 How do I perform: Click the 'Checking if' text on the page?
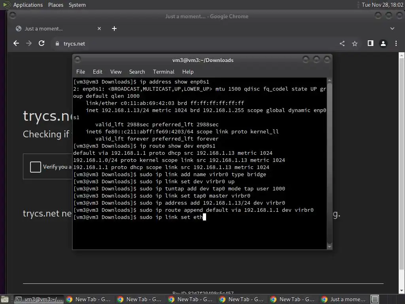pos(46,134)
